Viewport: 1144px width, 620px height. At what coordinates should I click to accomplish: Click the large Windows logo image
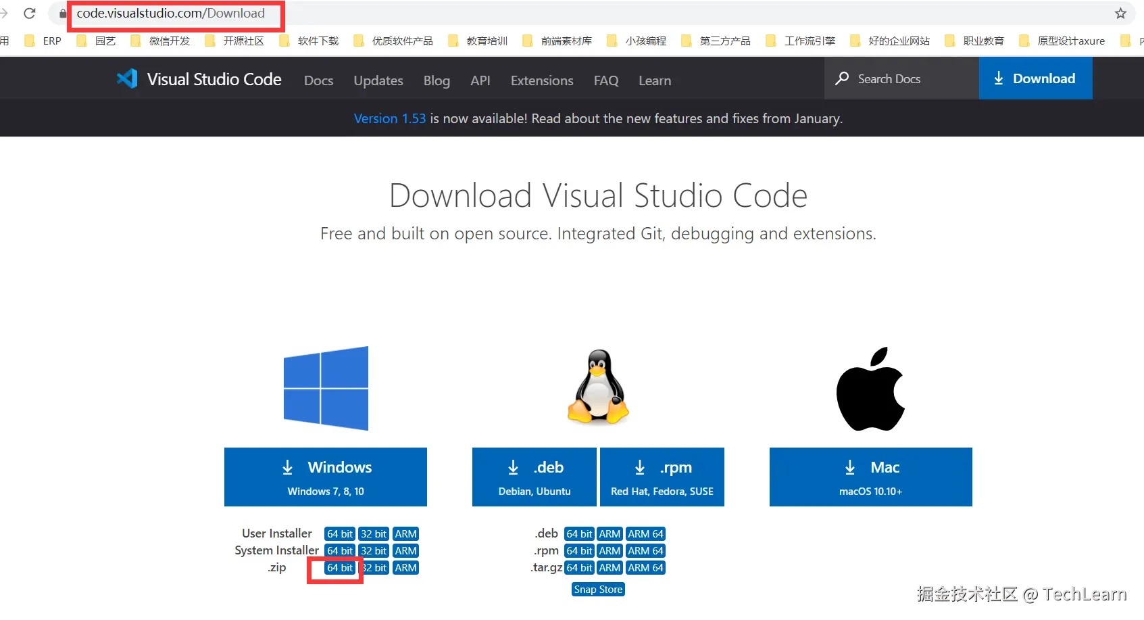326,388
